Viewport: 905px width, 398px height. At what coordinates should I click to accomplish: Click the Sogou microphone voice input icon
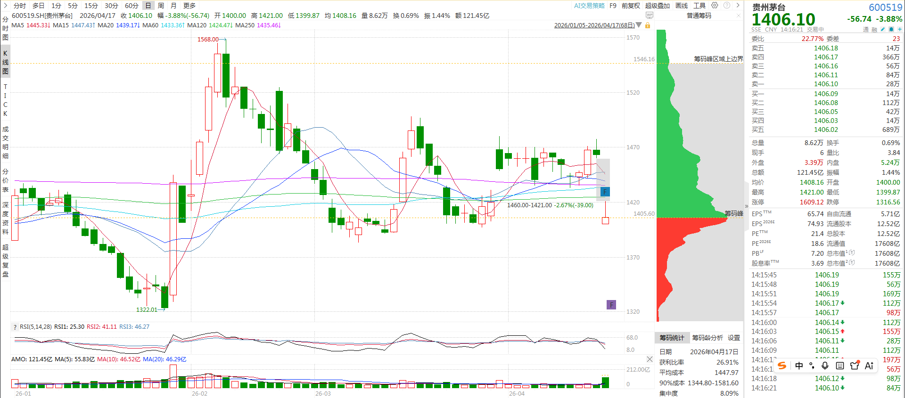(x=825, y=366)
